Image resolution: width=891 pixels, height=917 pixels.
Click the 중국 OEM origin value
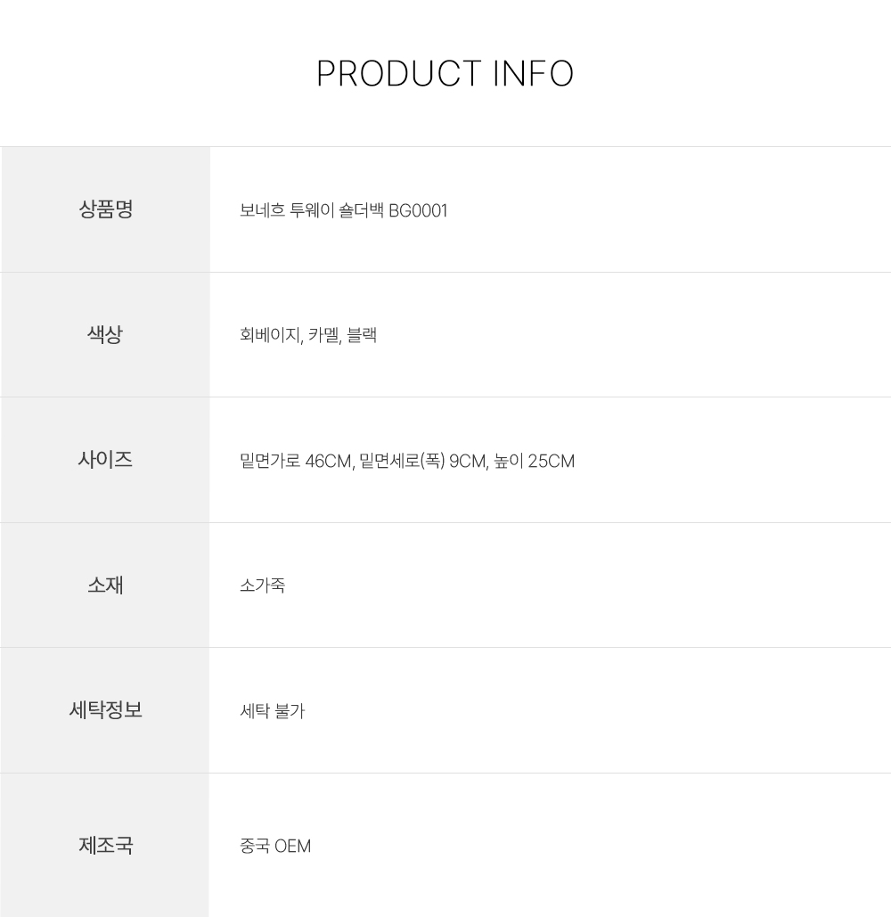tap(275, 846)
